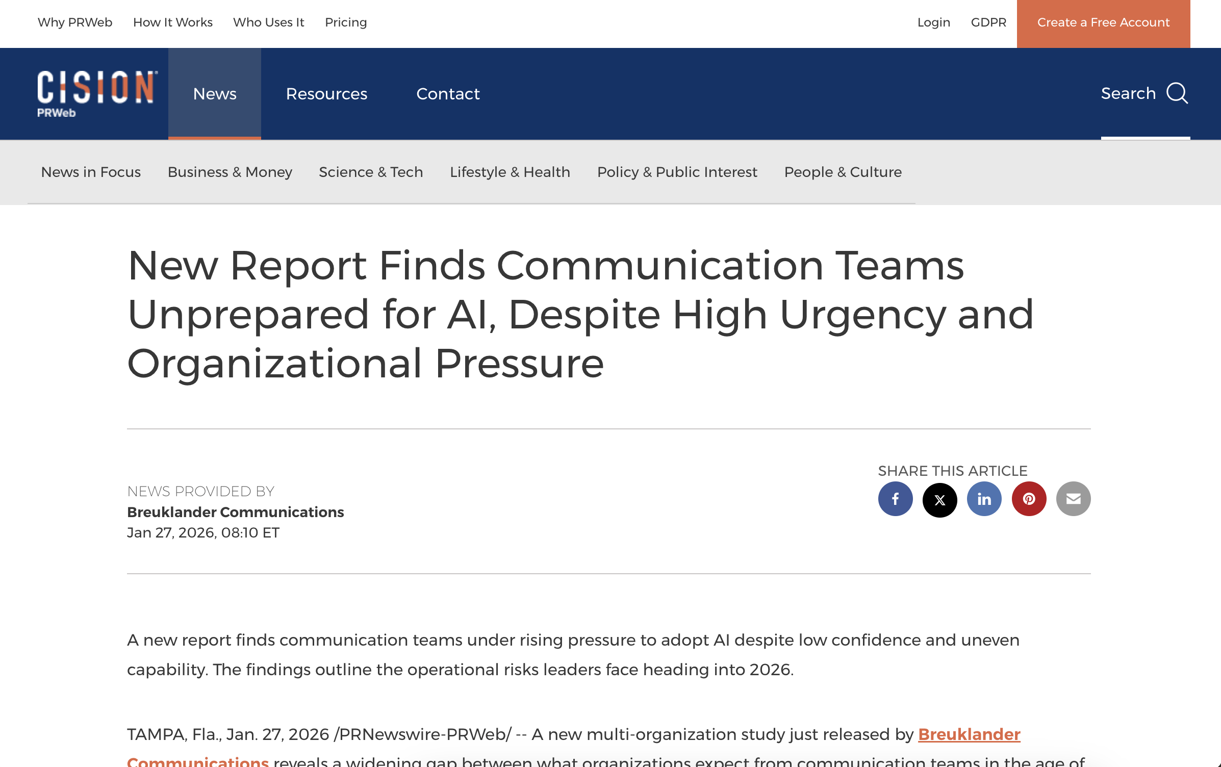
Task: Pin the article to Pinterest
Action: pos(1029,499)
